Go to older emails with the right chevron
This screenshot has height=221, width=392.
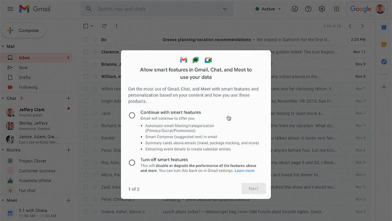coord(362,26)
